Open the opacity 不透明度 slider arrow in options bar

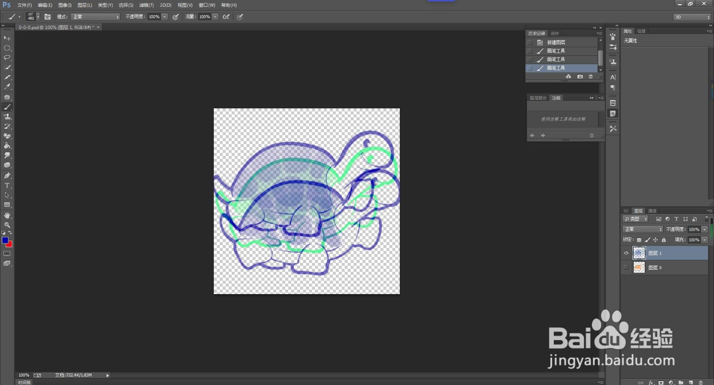pos(165,16)
